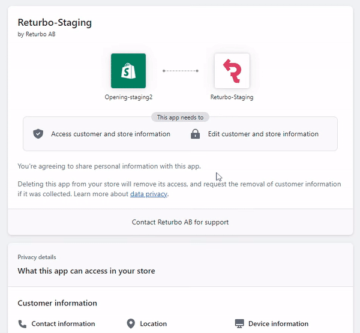Click the dotted connector between app icons
The image size is (360, 333).
click(181, 71)
